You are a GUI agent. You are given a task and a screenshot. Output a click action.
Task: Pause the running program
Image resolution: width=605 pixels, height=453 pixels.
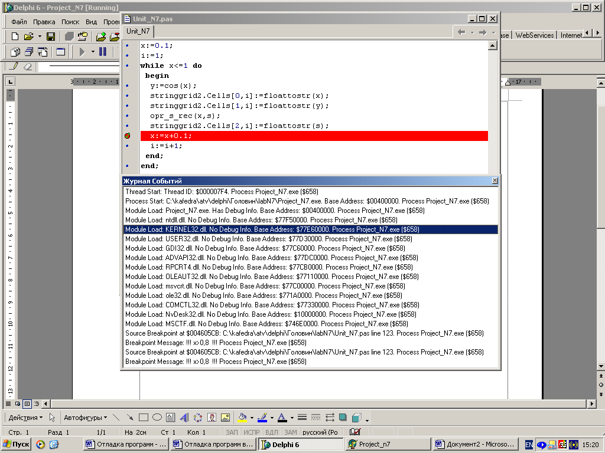[x=103, y=52]
